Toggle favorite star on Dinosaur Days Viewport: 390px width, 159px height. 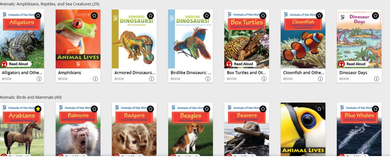pyautogui.click(x=375, y=15)
